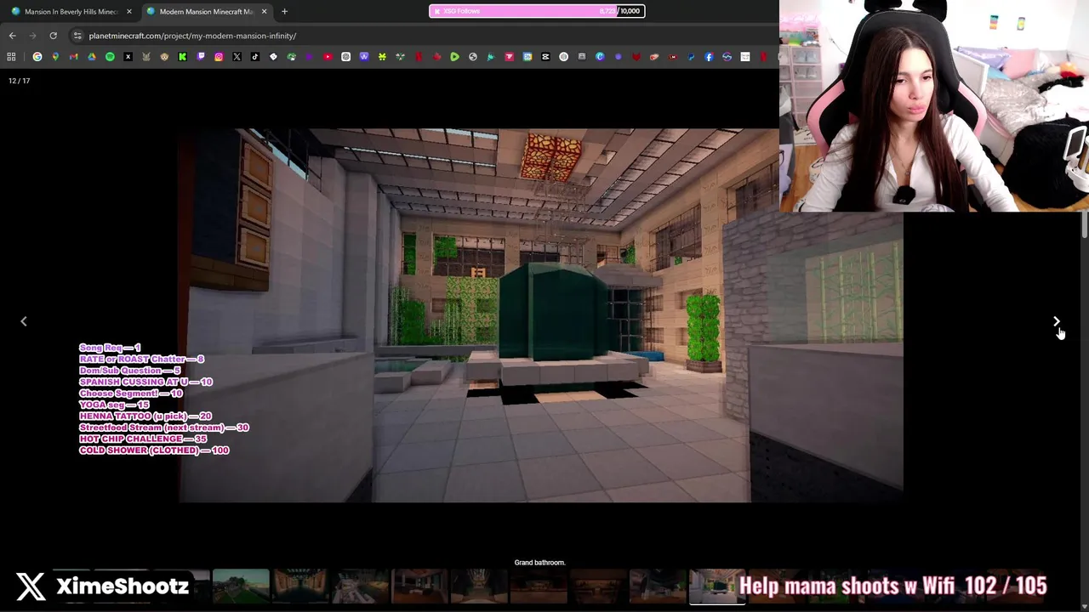Click the '12 / 17' image counter
The image size is (1089, 612).
[19, 81]
